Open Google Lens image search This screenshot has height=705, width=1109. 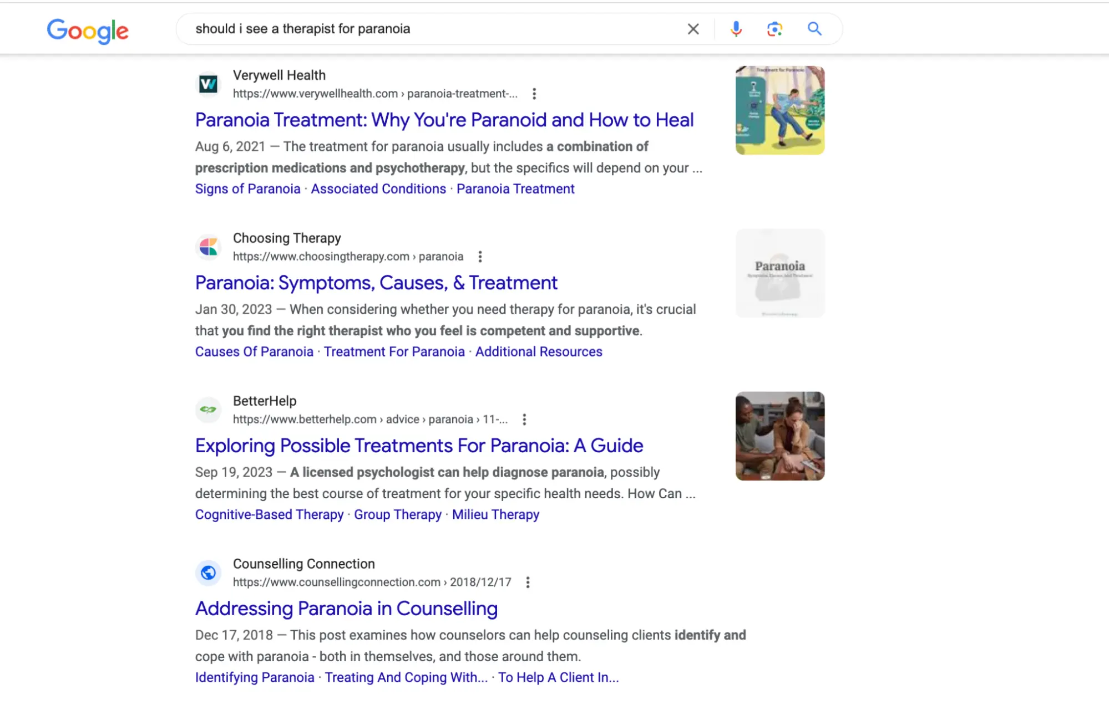click(774, 29)
